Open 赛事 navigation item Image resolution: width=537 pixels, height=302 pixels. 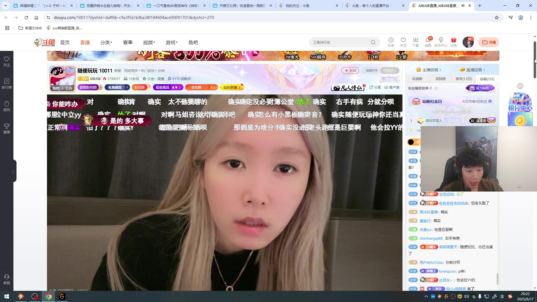click(x=128, y=43)
